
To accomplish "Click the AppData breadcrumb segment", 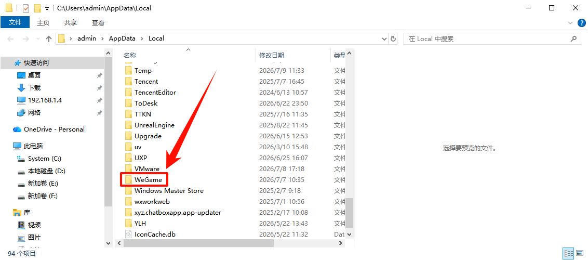I will point(121,38).
